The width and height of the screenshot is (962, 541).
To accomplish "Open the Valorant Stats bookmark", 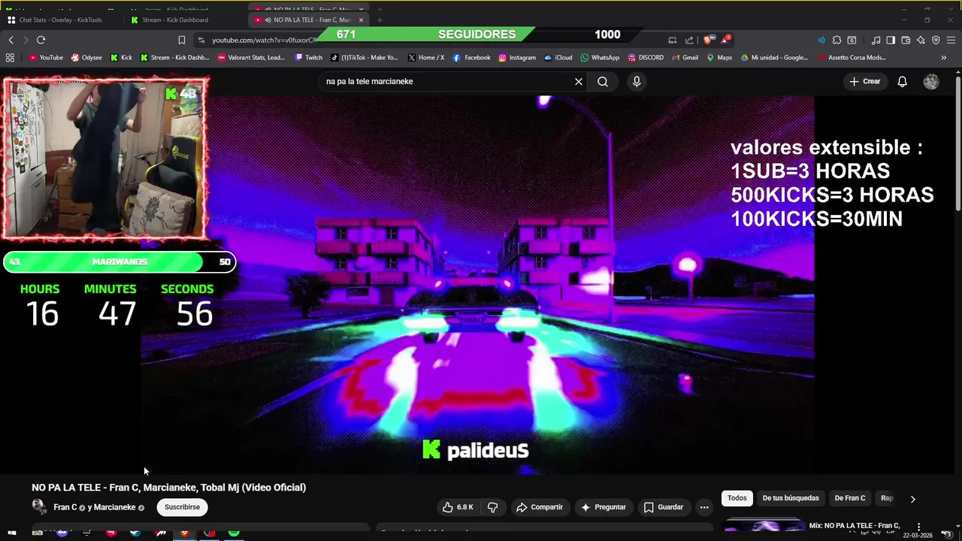I will pos(251,57).
